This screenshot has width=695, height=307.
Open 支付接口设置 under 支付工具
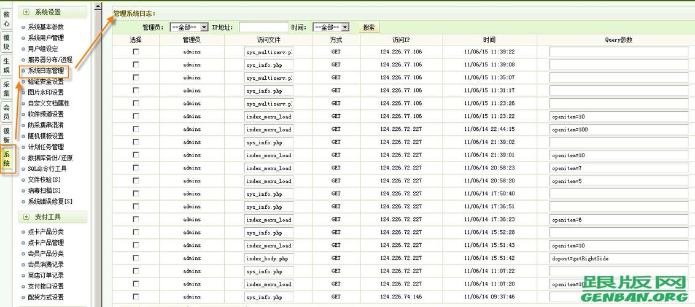click(46, 287)
